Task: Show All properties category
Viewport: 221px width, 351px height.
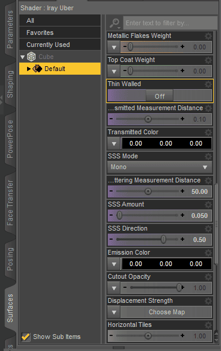Action: pyautogui.click(x=60, y=20)
